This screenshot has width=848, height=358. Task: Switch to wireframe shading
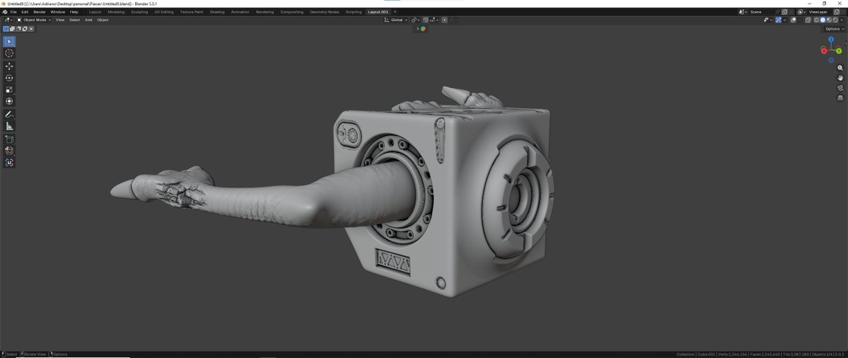(817, 20)
